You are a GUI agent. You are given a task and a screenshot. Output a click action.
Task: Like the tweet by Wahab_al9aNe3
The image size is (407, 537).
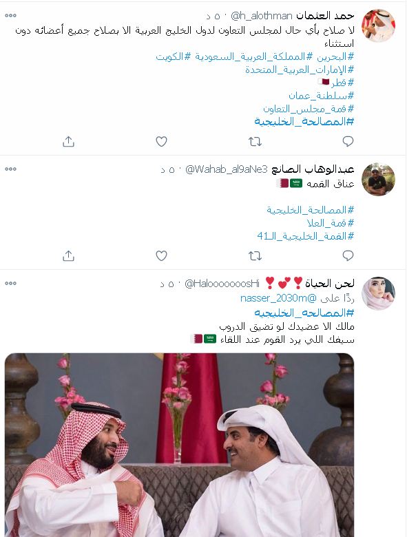pos(161,256)
